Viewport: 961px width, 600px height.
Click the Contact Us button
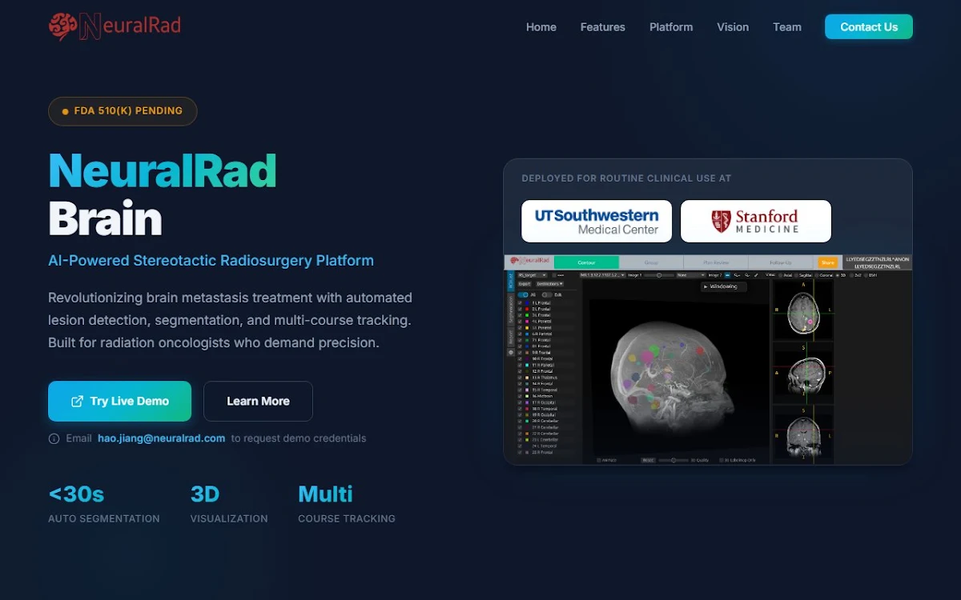click(x=869, y=27)
